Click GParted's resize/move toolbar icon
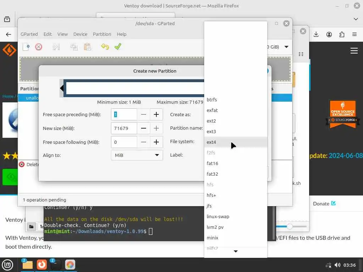This screenshot has width=363, height=272. pyautogui.click(x=56, y=47)
